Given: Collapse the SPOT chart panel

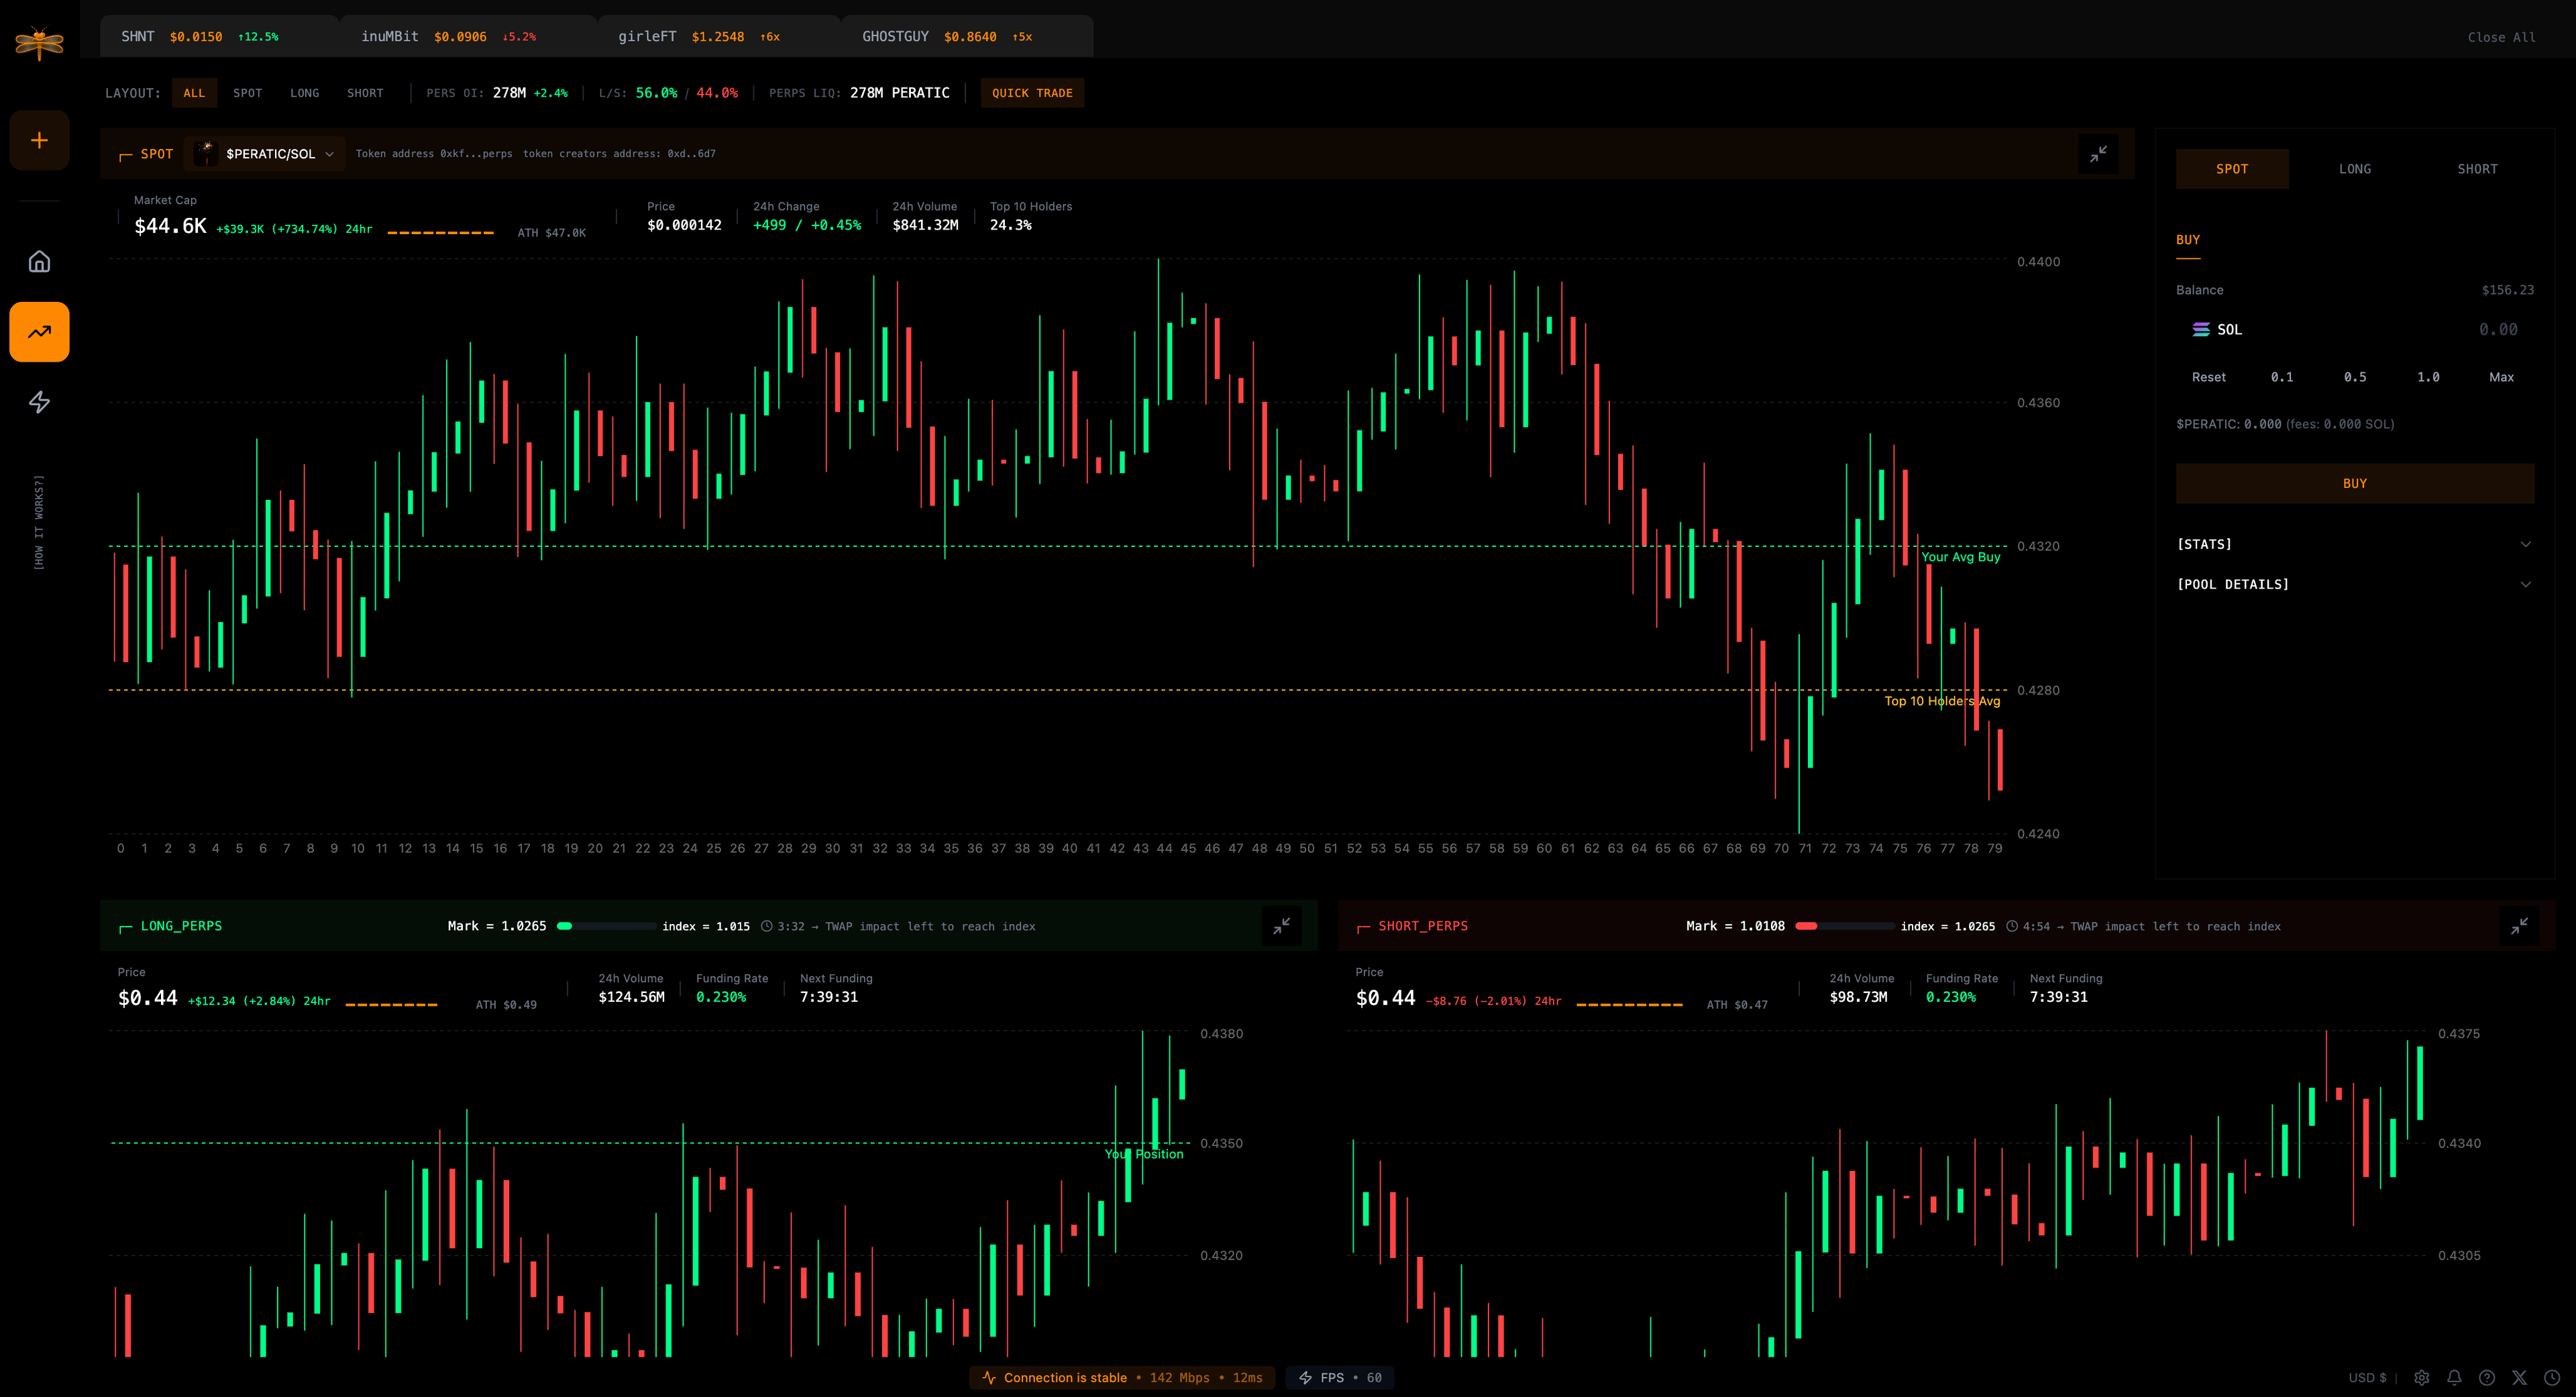Looking at the screenshot, I should pos(2099,154).
